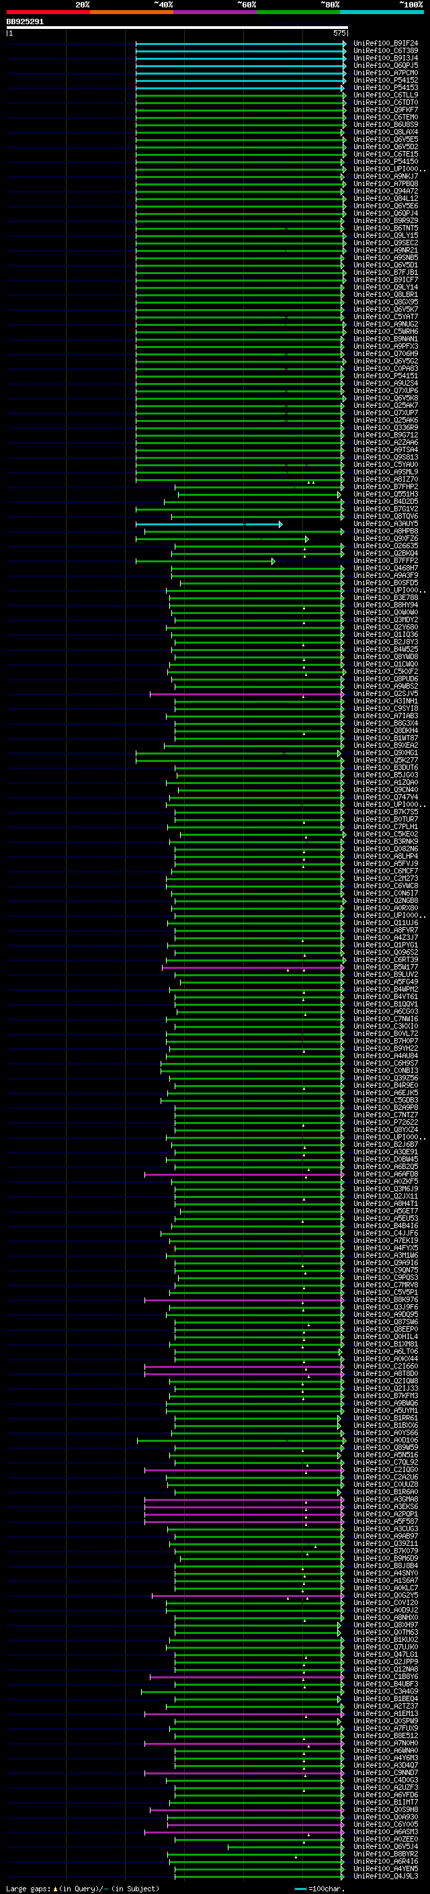
Task: Open hit UniRef100_C3A4G9
Action: pyautogui.click(x=386, y=1692)
